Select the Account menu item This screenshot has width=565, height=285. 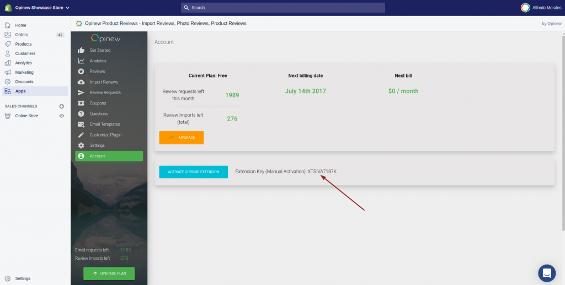pos(109,156)
